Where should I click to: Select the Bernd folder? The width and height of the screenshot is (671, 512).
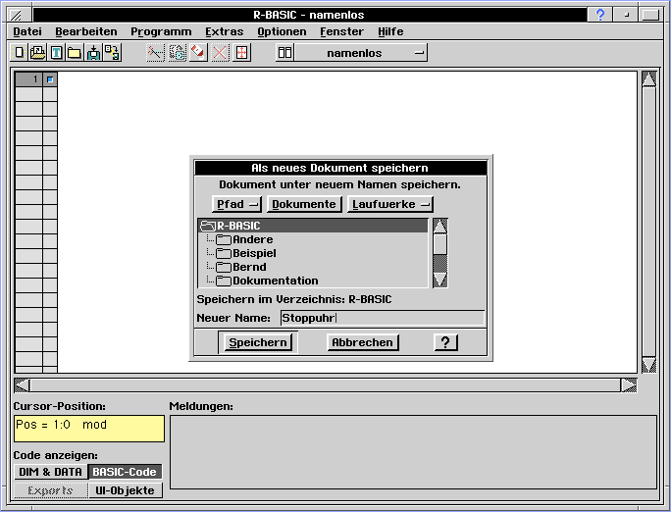(x=313, y=267)
